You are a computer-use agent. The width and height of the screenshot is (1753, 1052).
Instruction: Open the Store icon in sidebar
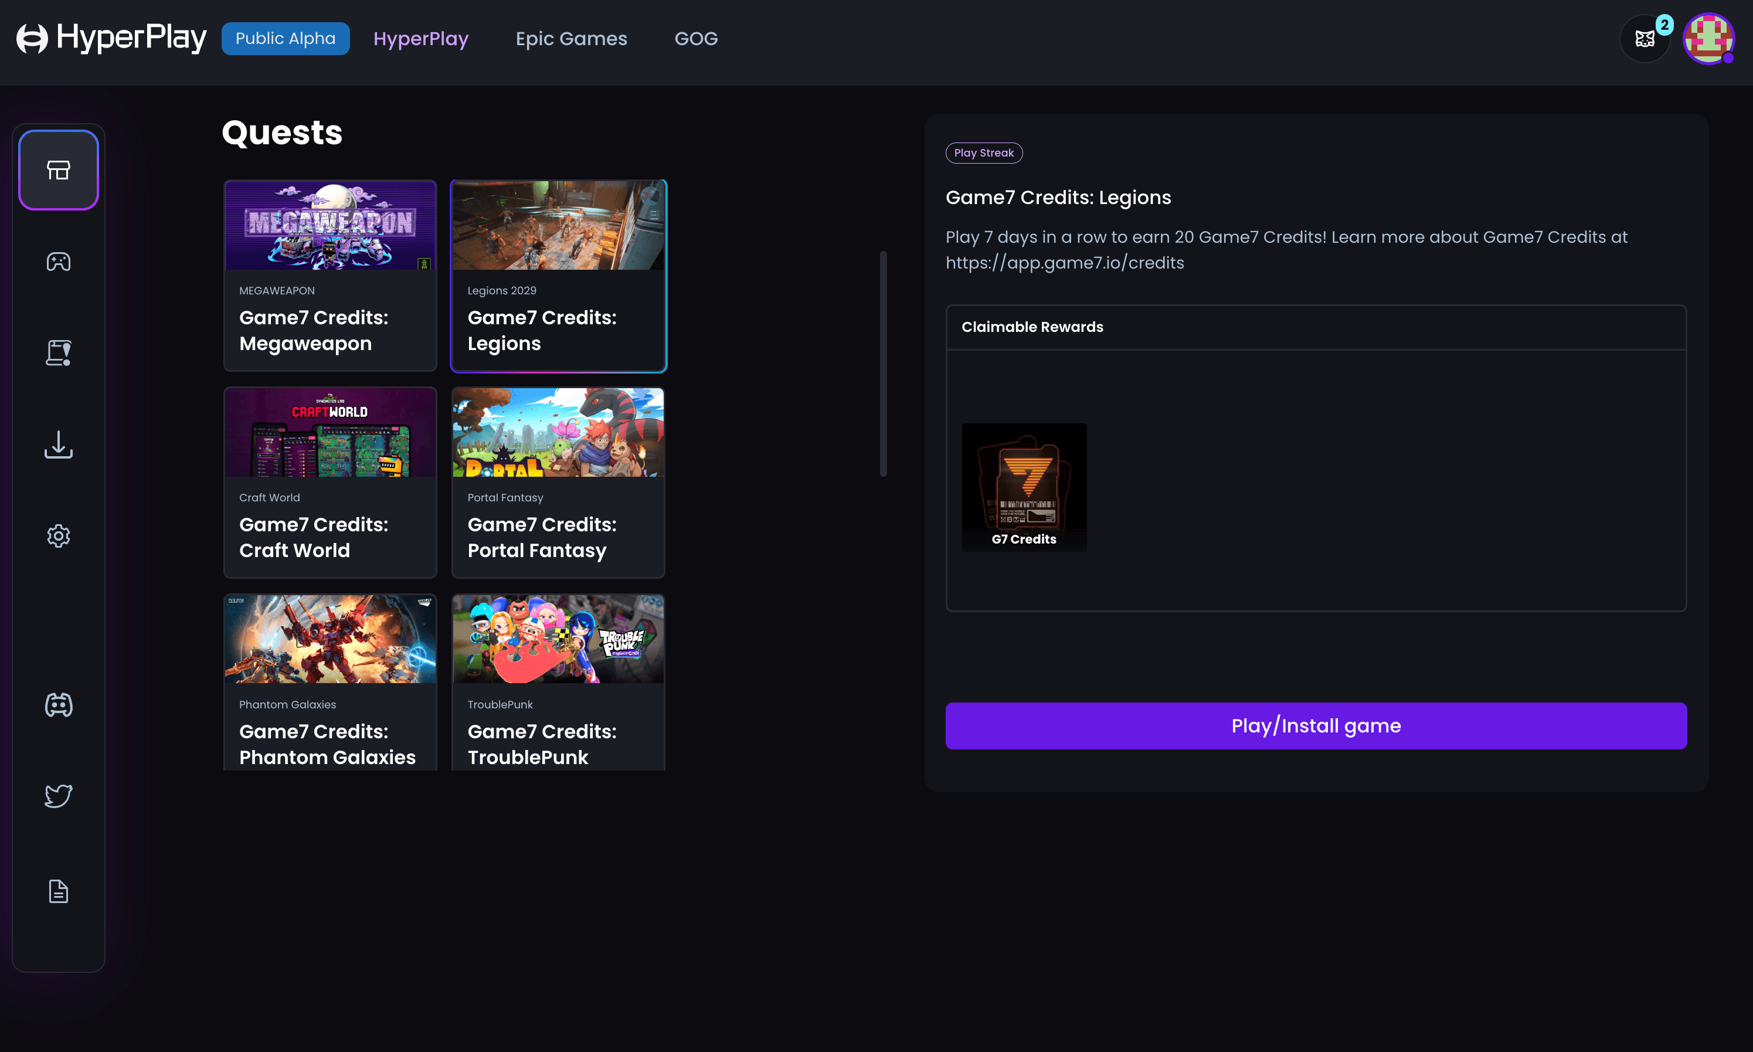[58, 170]
